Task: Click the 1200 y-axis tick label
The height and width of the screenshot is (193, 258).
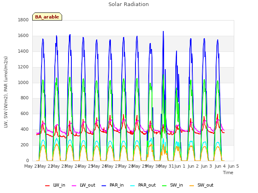Action: [x=23, y=67]
